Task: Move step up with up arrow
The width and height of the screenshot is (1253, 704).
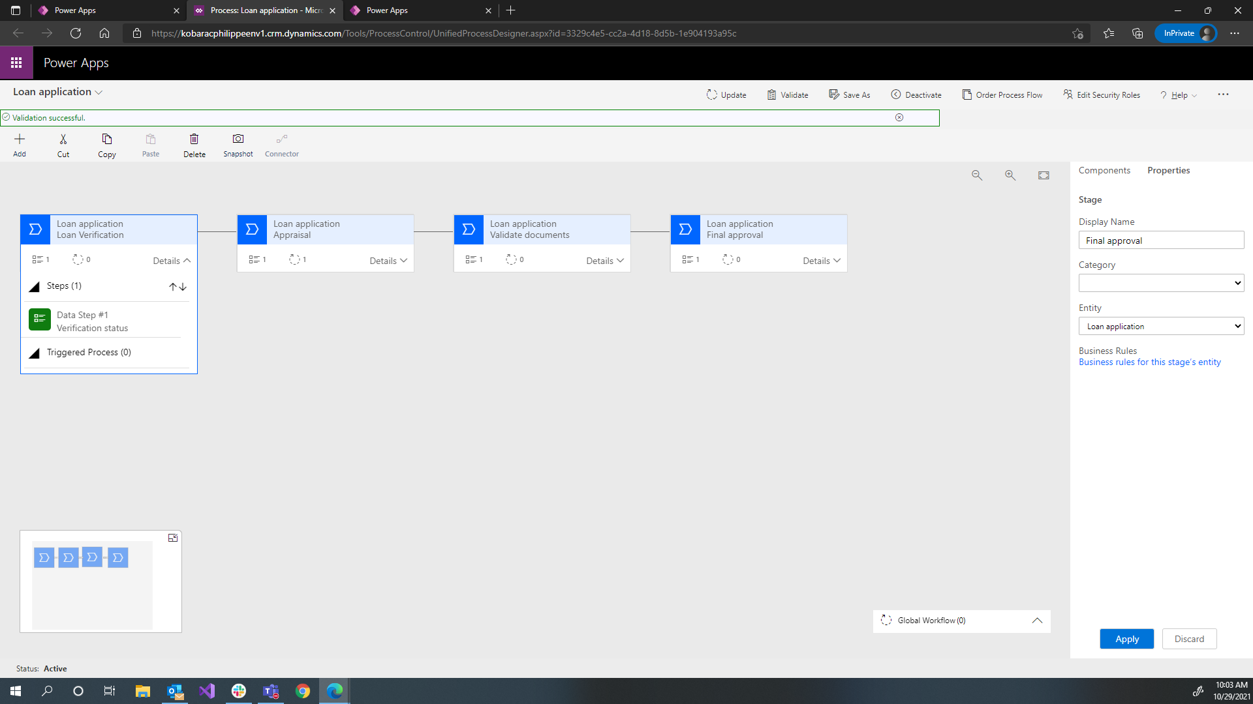Action: click(x=172, y=287)
